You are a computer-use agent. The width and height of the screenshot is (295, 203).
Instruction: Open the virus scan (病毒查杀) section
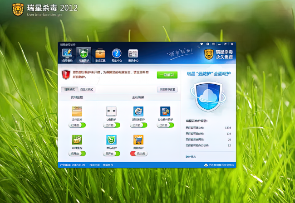(67, 55)
